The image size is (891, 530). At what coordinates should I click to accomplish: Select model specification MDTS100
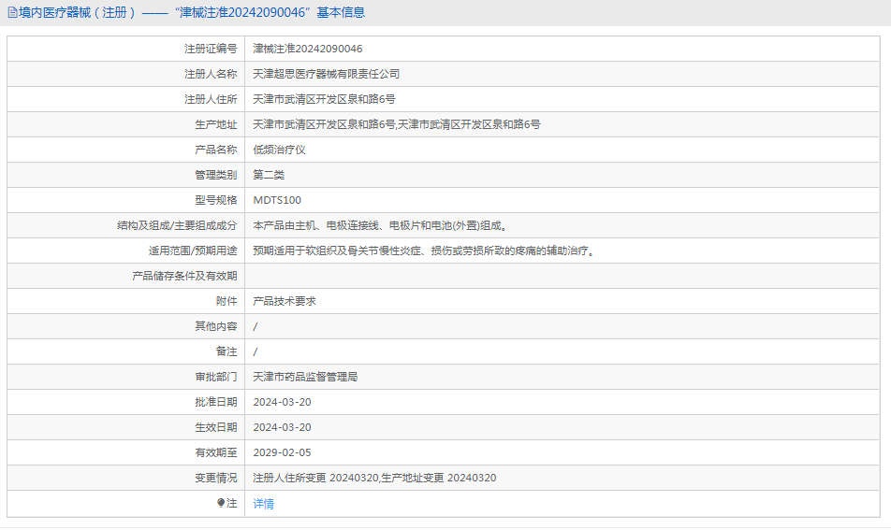pos(277,200)
